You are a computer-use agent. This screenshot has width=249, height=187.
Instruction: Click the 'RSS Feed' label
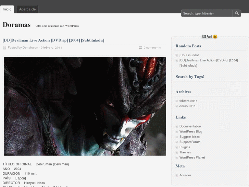207,37
